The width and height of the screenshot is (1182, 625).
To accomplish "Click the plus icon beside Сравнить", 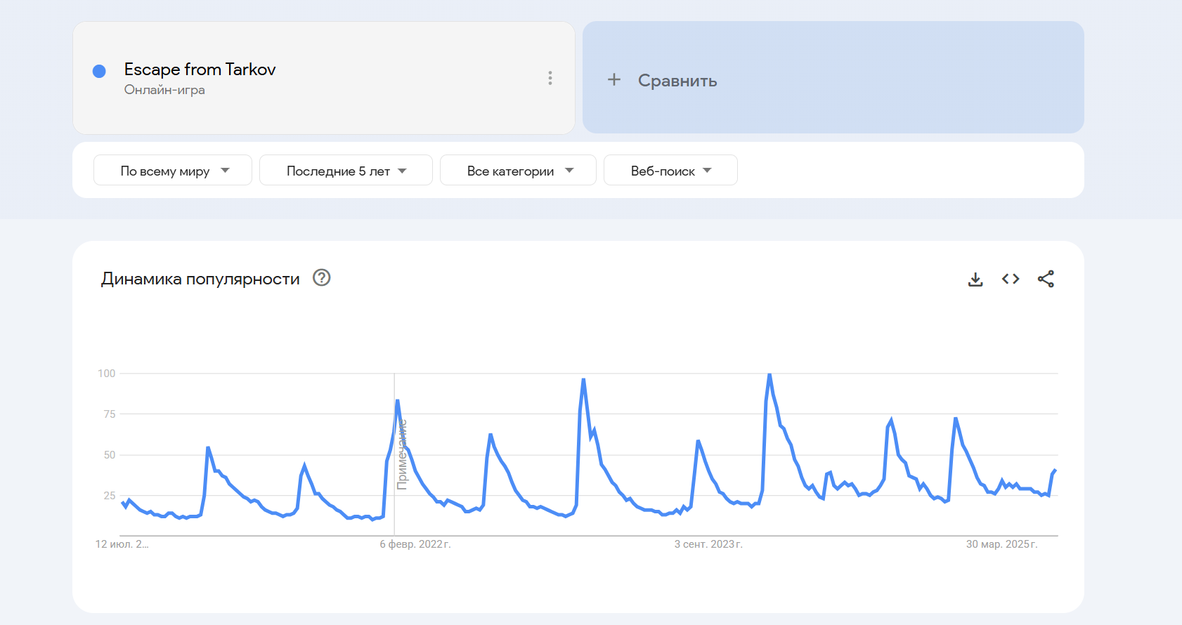I will point(614,80).
